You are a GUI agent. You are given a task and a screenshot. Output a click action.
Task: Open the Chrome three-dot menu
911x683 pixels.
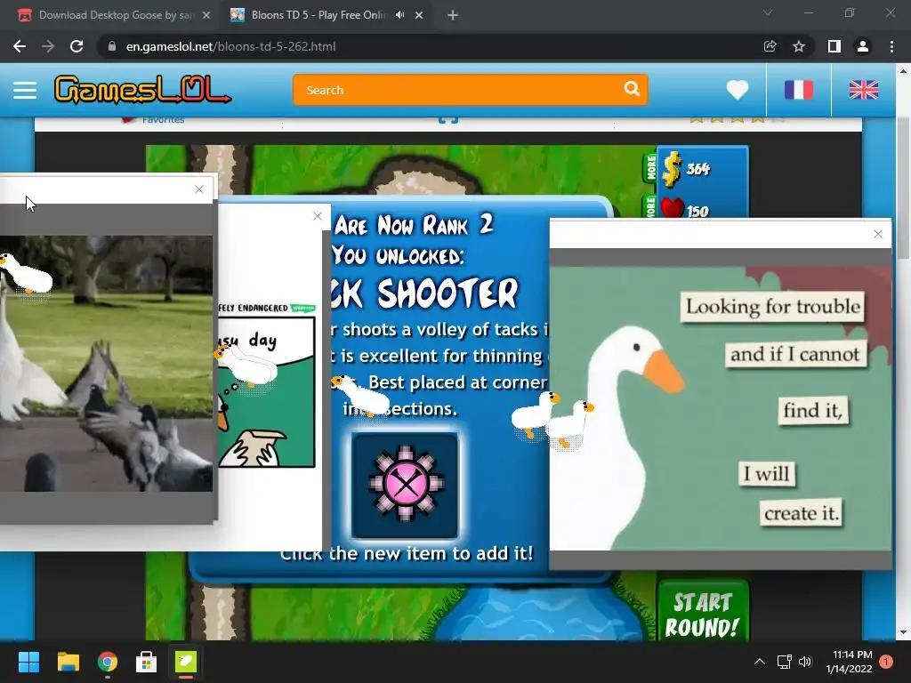coord(891,46)
